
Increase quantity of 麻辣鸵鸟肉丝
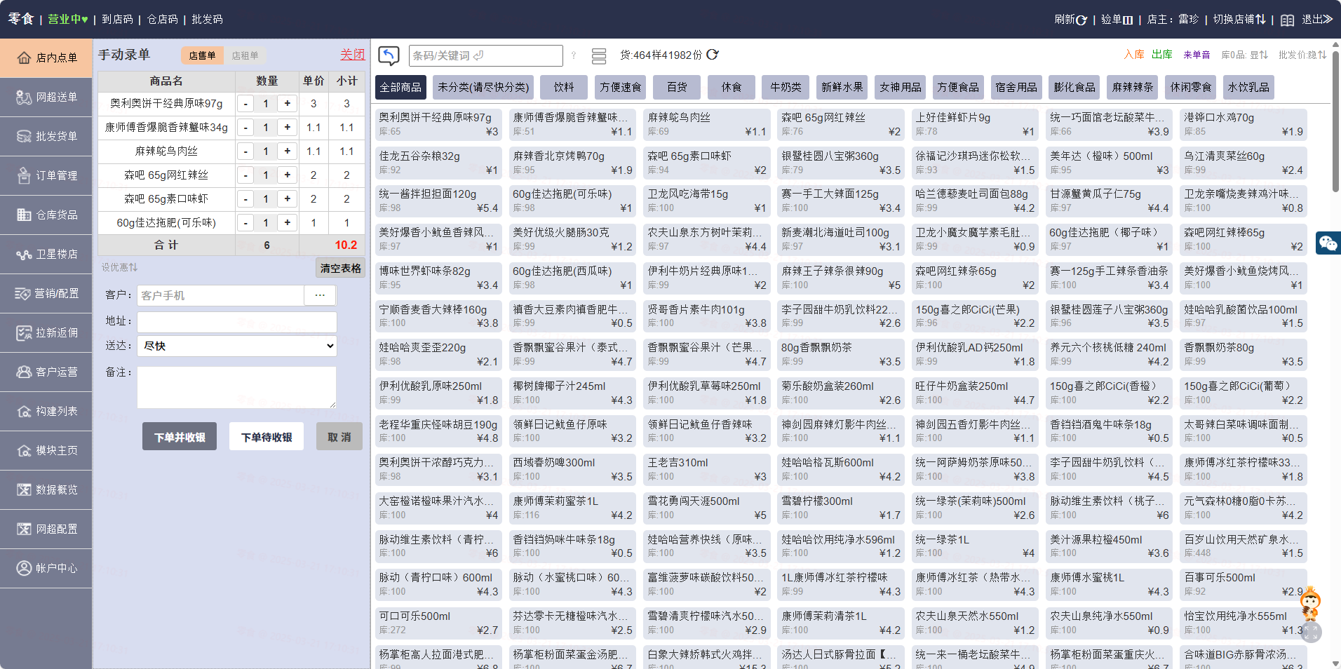coord(288,151)
